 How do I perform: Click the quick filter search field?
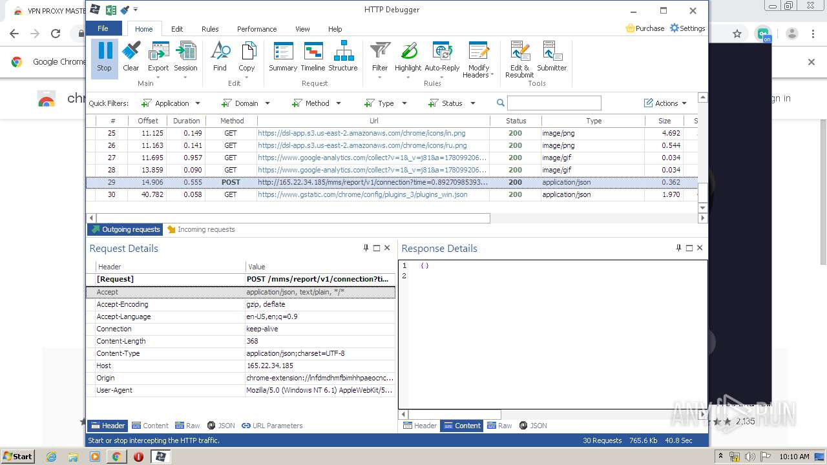pos(554,103)
